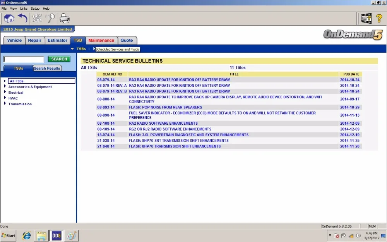Open the Setup menu
This screenshot has width=387, height=242.
point(35,9)
